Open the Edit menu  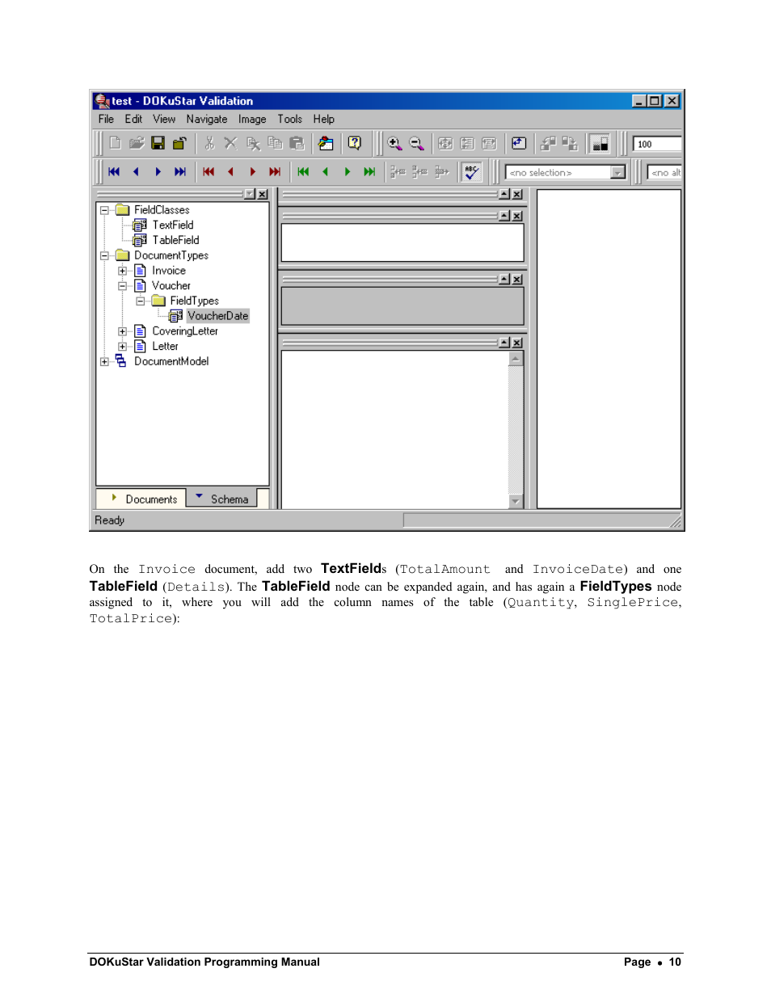coord(133,119)
